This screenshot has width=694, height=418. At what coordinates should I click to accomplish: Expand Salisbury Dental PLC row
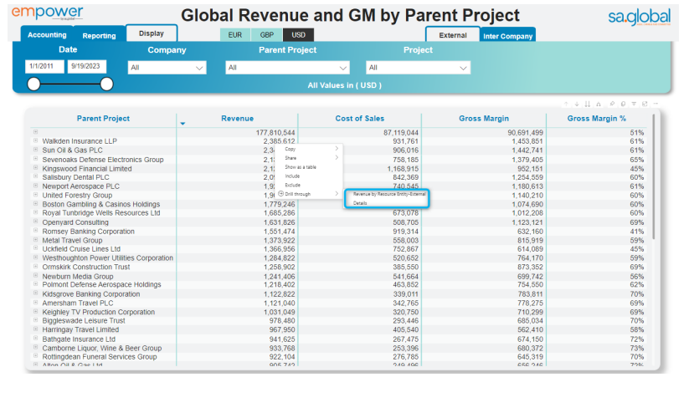click(x=35, y=176)
